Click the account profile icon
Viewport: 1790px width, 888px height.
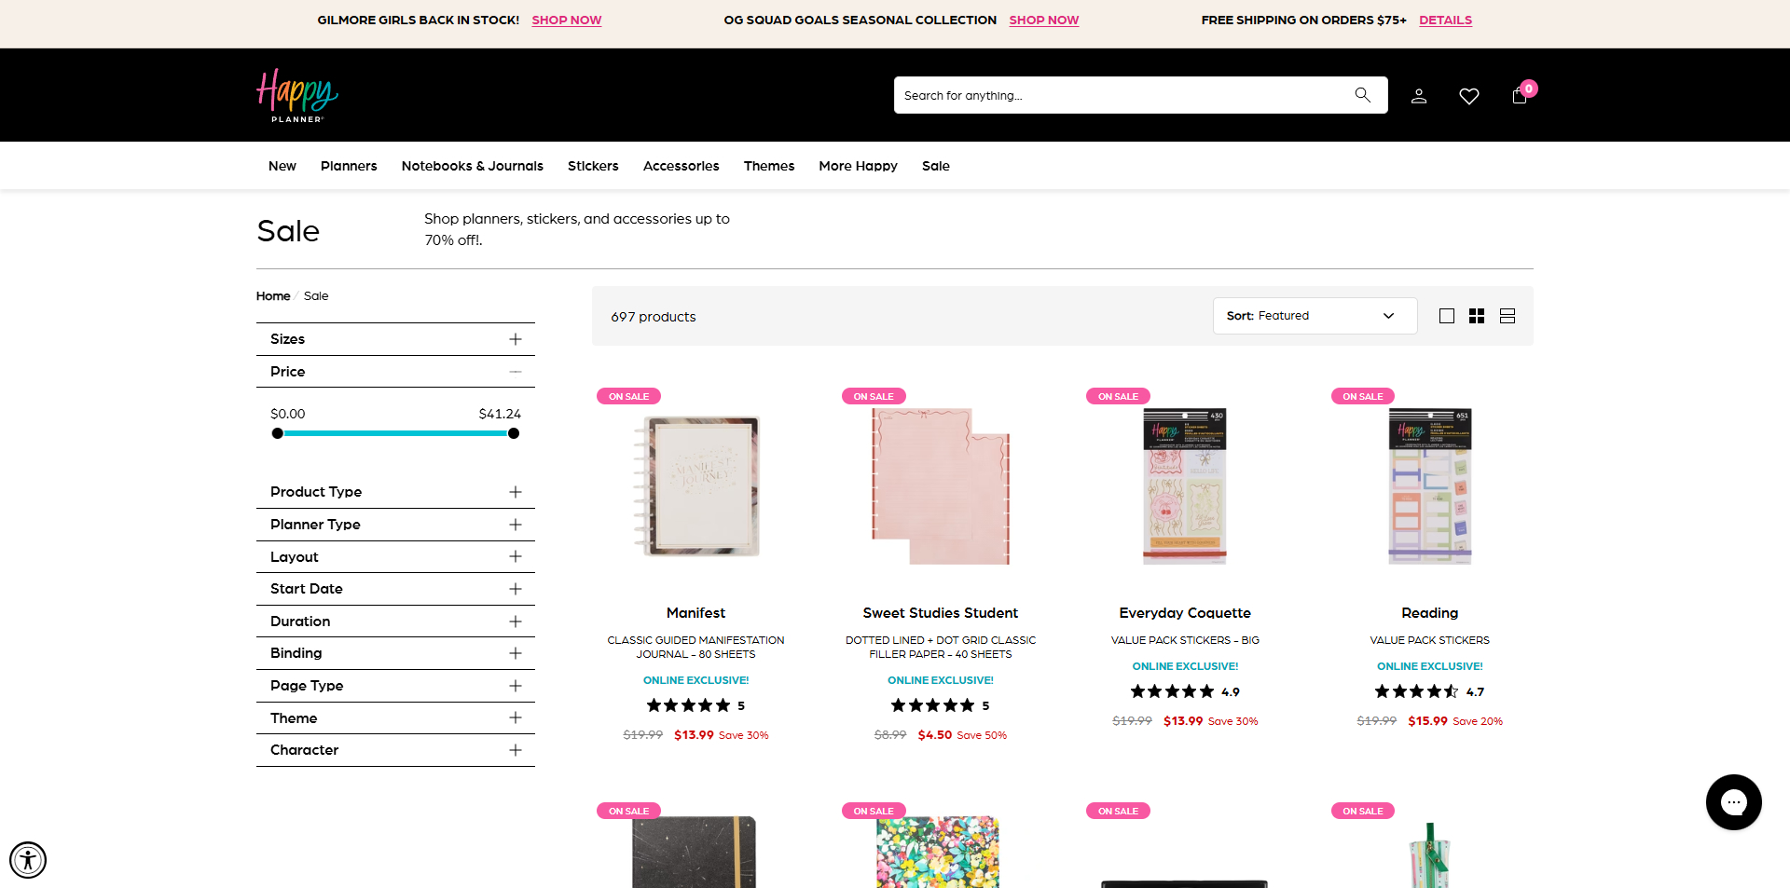(x=1419, y=95)
